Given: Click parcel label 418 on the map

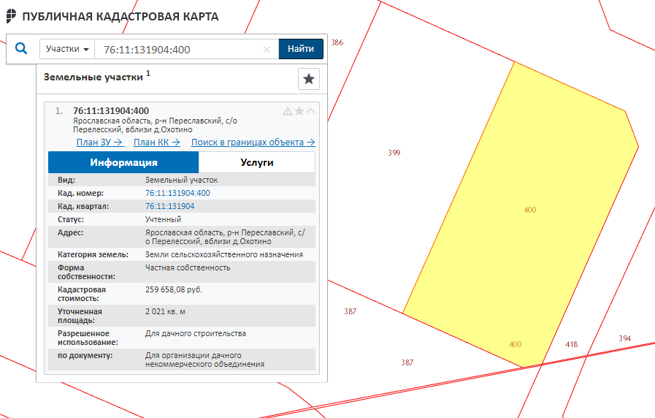Looking at the screenshot, I should coord(572,344).
